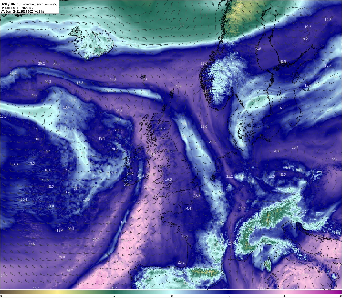
Task: Click the 'VT: Sun. 09.11.2025 06Z (+12 h)' line
Action: point(22,12)
